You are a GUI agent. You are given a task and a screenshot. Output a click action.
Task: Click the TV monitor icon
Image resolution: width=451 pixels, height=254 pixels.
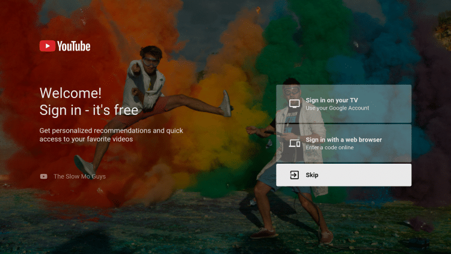pos(294,104)
